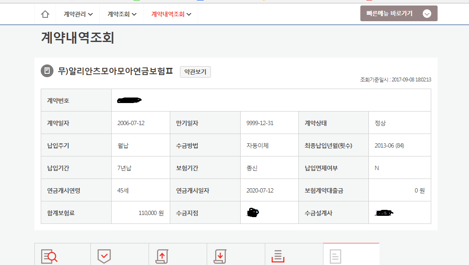This screenshot has width=469, height=265.
Task: Open the 계약관리 menu
Action: [78, 14]
